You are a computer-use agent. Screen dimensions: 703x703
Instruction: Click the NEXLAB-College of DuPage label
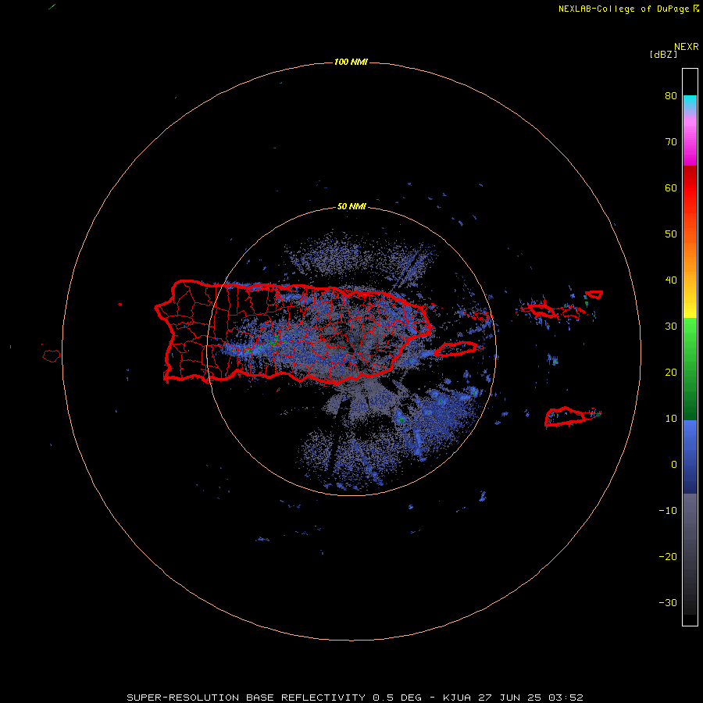coord(623,9)
